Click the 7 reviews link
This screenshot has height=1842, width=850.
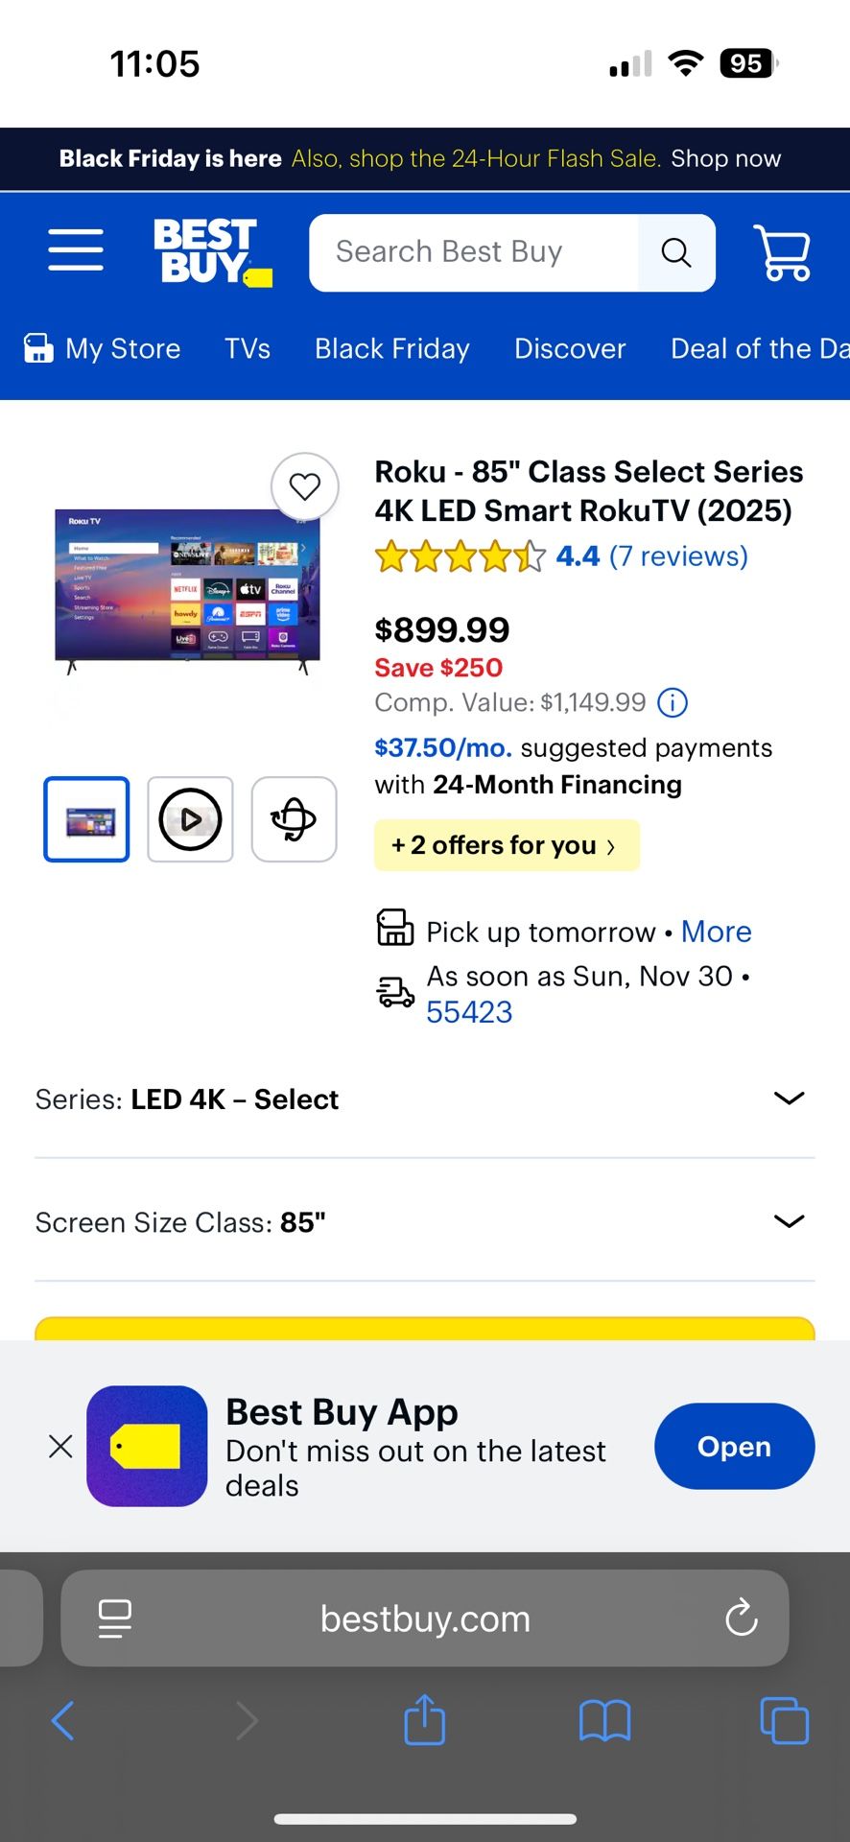pos(678,556)
